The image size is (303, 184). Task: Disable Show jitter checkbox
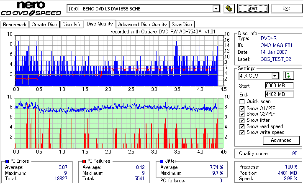242,120
